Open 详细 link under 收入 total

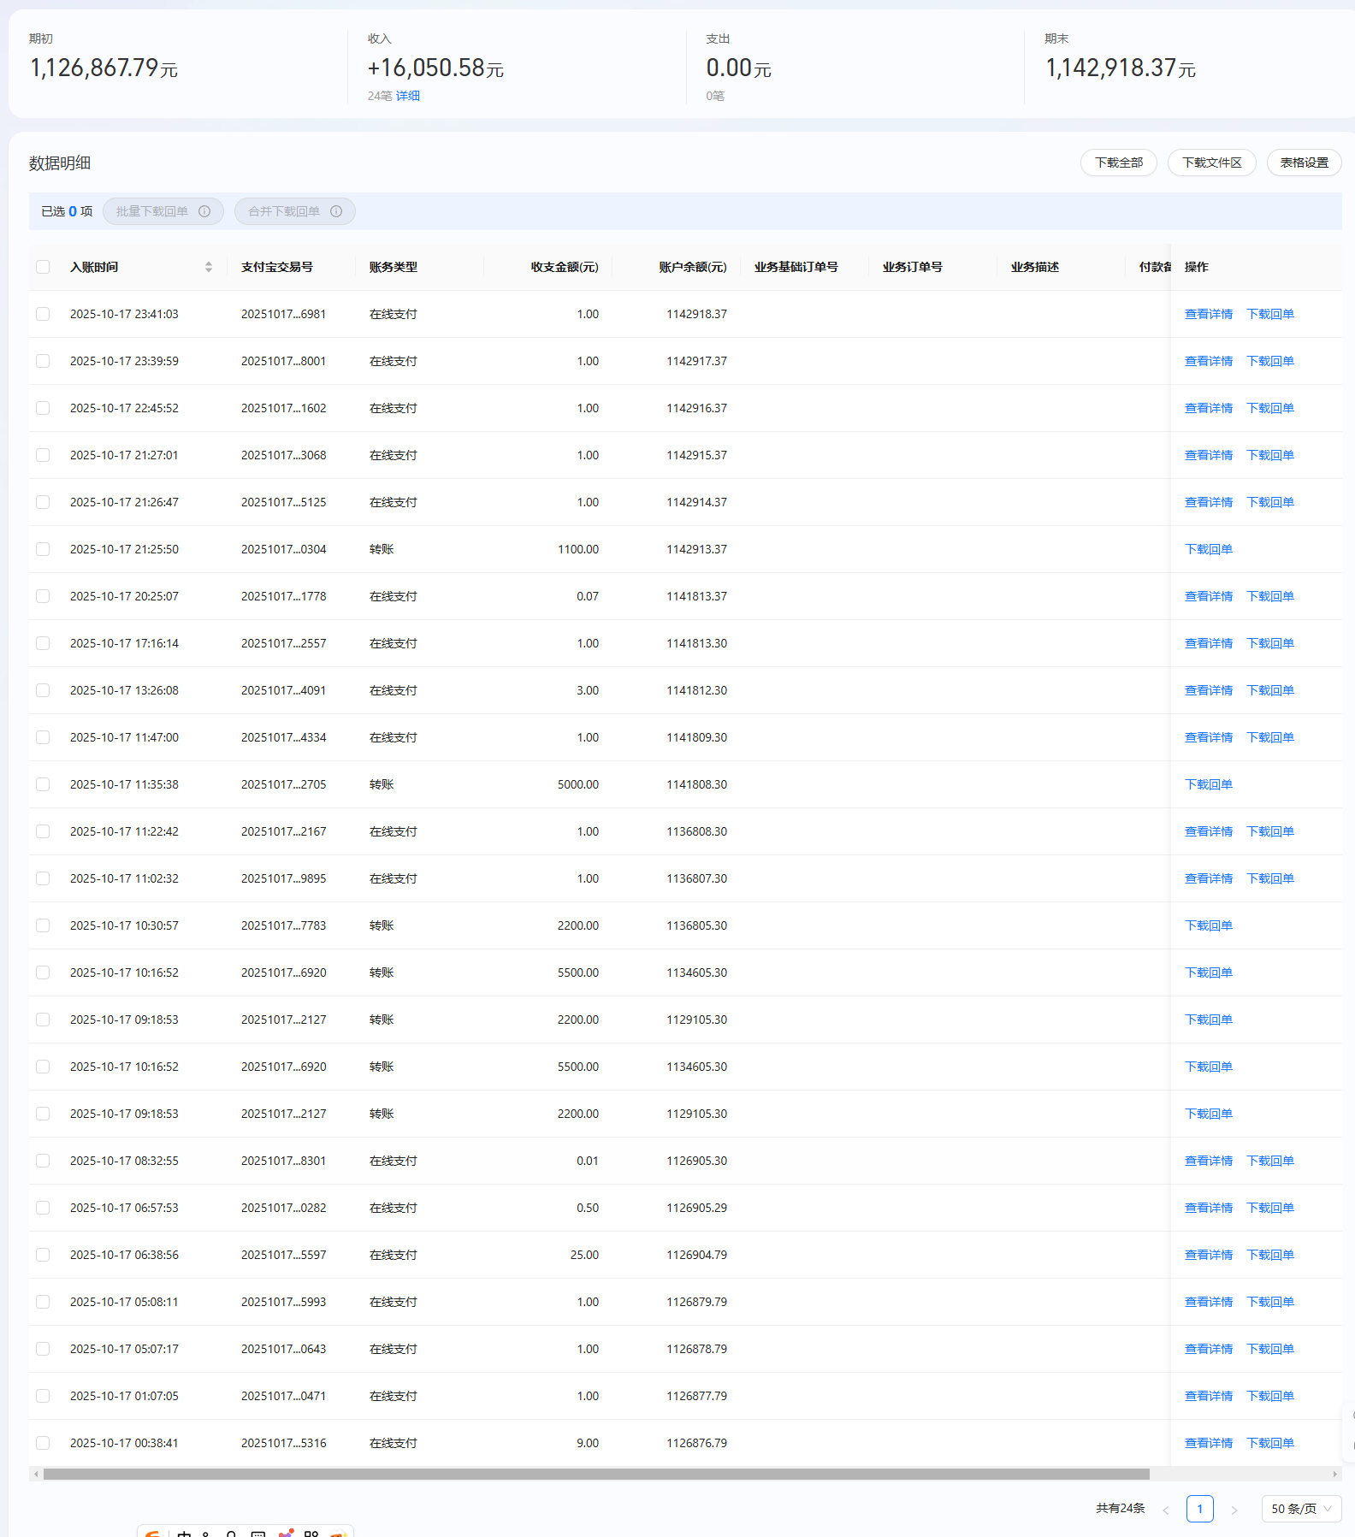pos(407,96)
